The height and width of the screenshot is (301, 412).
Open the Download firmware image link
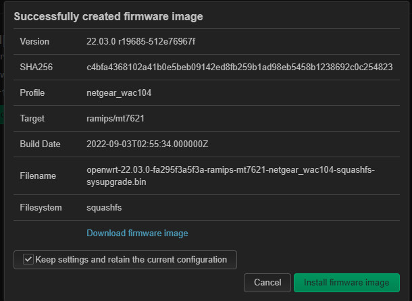point(137,233)
